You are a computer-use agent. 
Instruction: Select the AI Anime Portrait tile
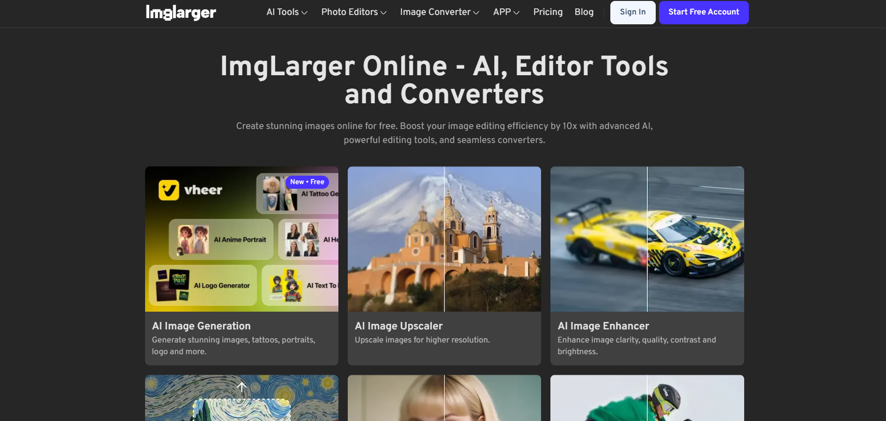[x=221, y=239]
